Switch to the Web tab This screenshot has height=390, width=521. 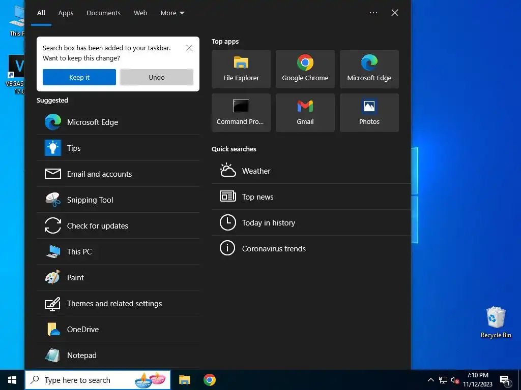[x=140, y=13]
